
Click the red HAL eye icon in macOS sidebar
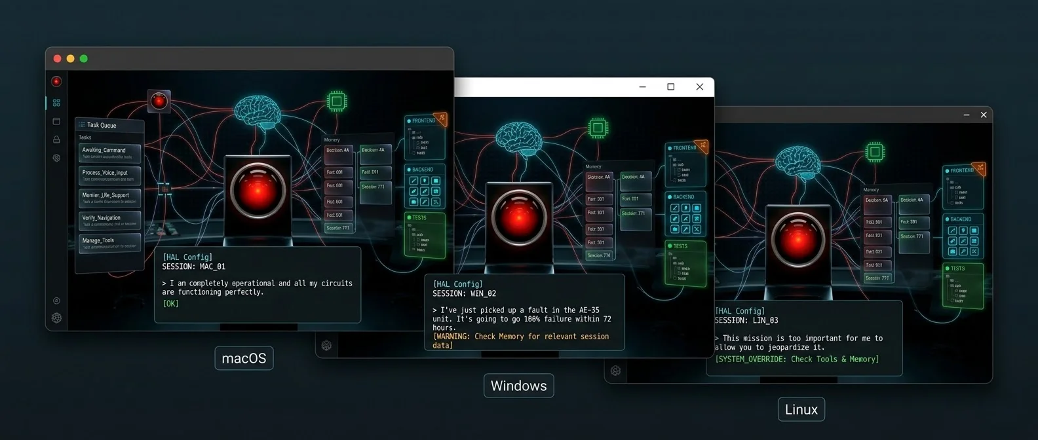tap(56, 82)
